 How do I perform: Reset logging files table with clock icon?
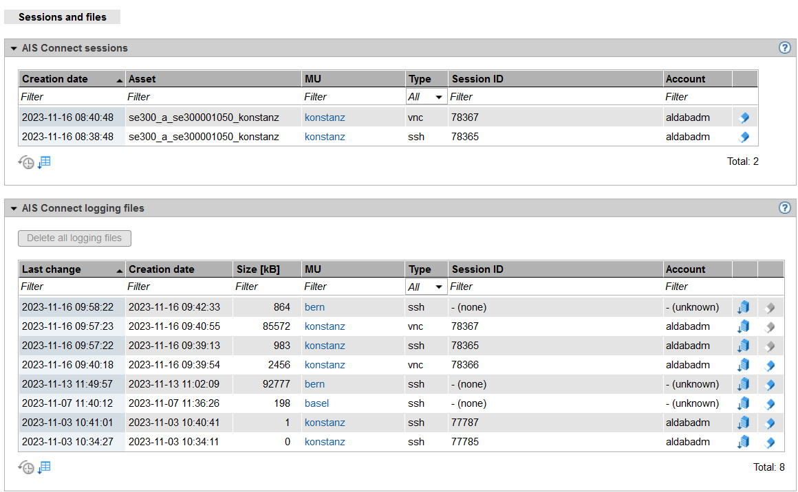(x=26, y=468)
